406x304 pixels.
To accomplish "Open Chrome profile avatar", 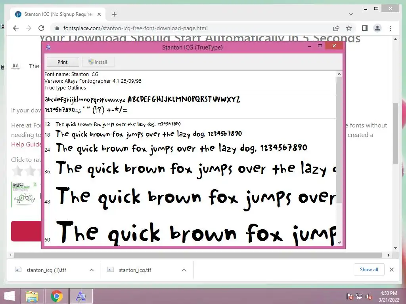I will [377, 28].
